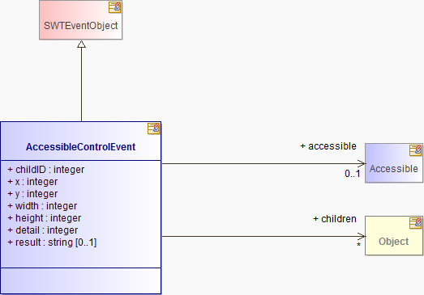Screen dimensions: 424x295
Task: Click the class icon in Accessible box
Action: [415, 150]
